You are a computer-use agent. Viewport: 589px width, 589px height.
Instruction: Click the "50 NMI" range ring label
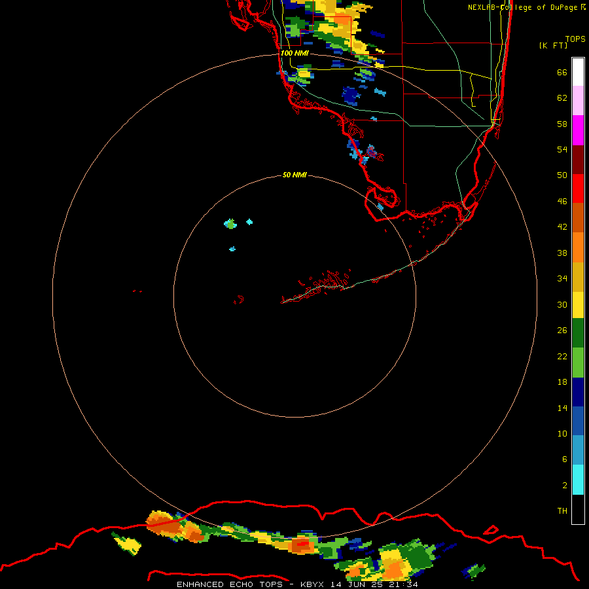294,175
